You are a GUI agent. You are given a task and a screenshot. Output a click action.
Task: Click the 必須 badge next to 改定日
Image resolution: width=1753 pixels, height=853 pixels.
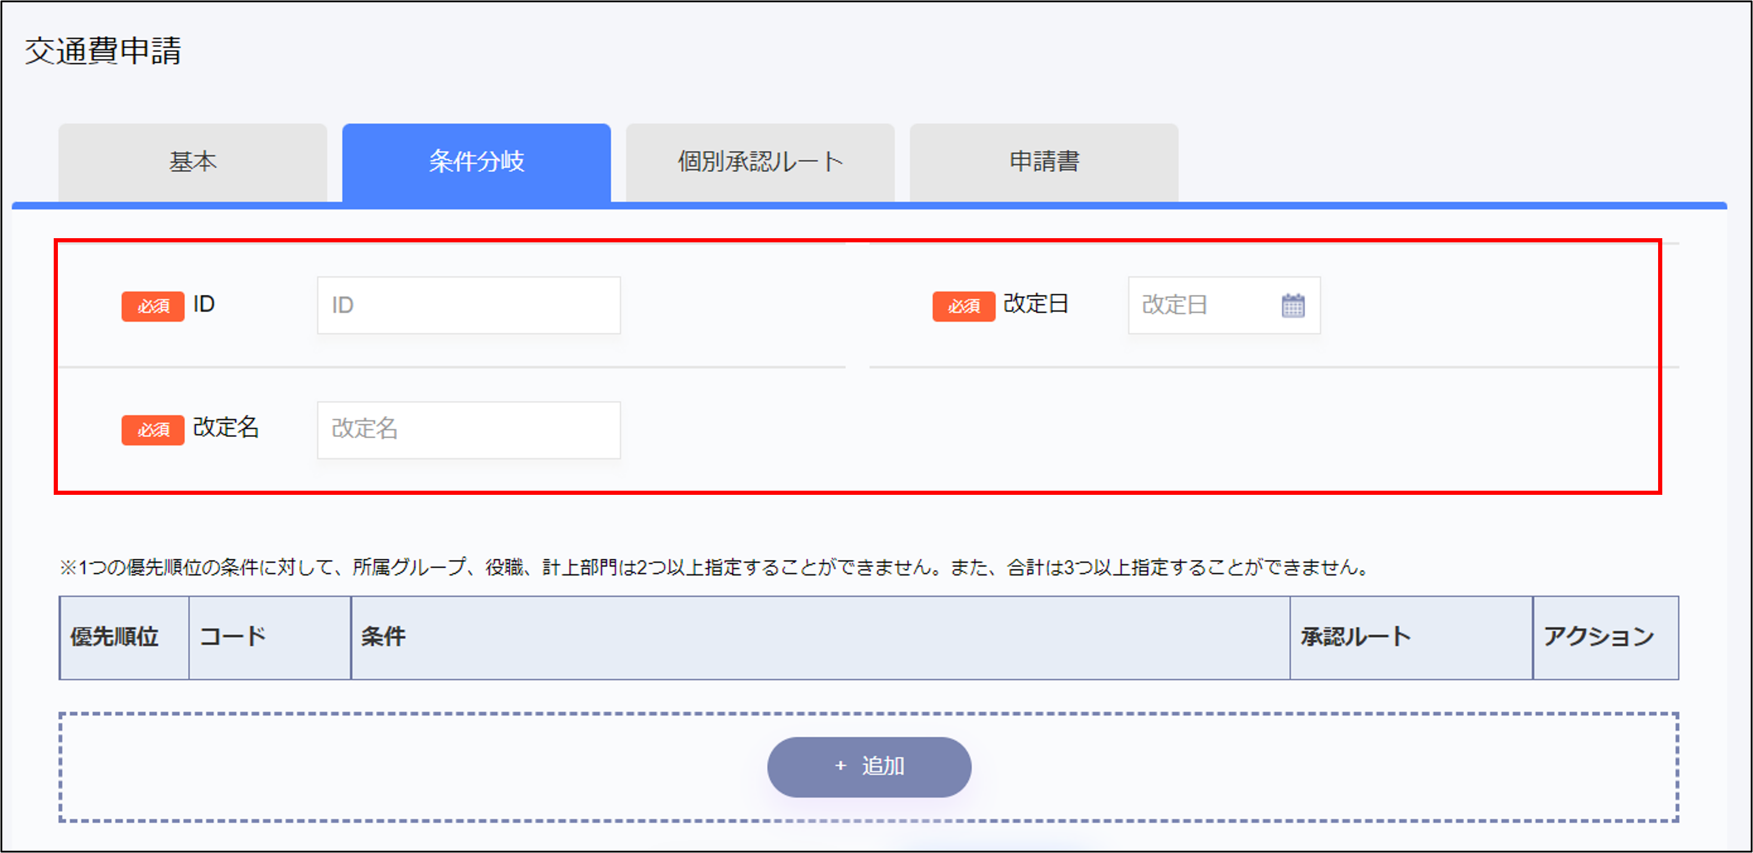[963, 306]
